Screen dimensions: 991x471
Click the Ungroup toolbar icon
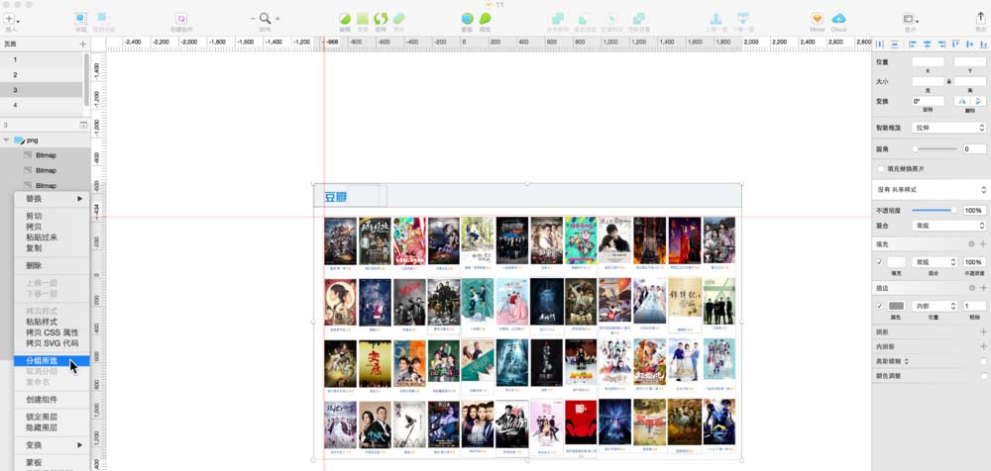tap(102, 18)
